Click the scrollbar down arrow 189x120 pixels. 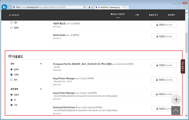tap(186, 116)
